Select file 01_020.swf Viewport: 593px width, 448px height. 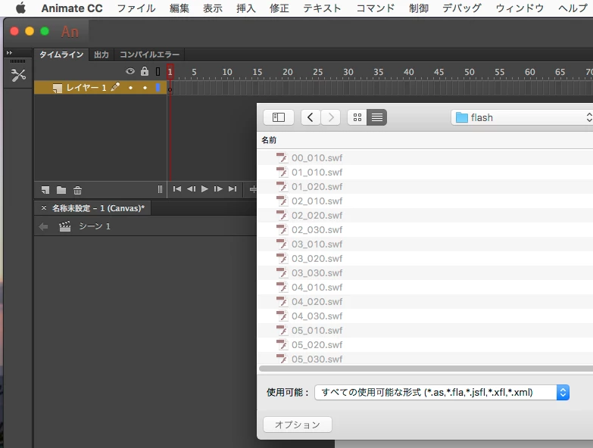point(425,186)
